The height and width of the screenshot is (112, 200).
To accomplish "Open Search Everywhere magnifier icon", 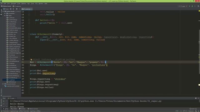I will [198, 6].
